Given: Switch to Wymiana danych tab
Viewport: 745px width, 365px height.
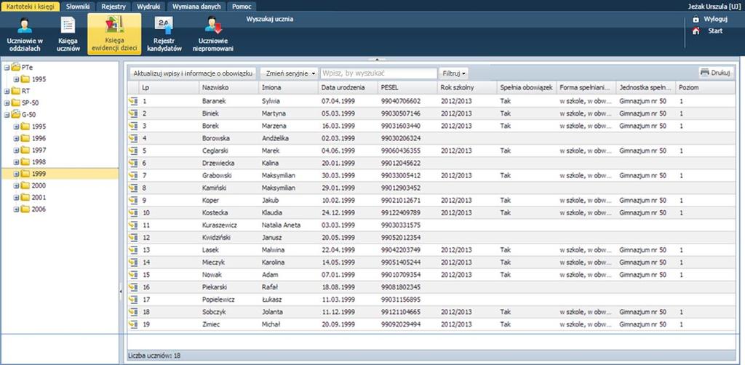Looking at the screenshot, I should [x=196, y=7].
